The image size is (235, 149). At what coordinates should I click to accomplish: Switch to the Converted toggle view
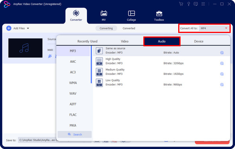(129, 28)
